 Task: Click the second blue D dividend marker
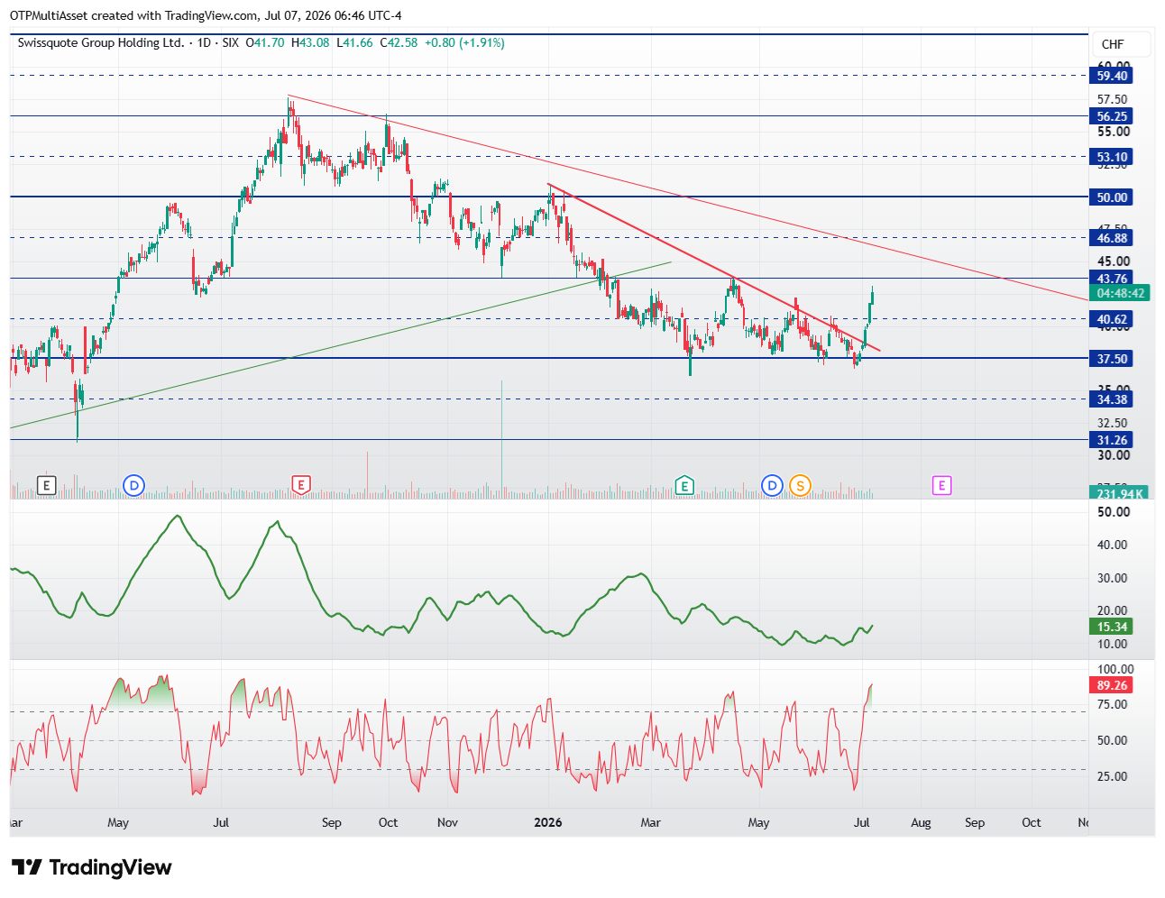click(772, 486)
